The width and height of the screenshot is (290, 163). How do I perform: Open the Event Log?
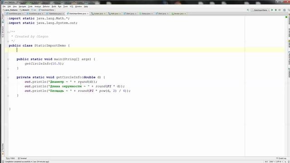click(281, 158)
